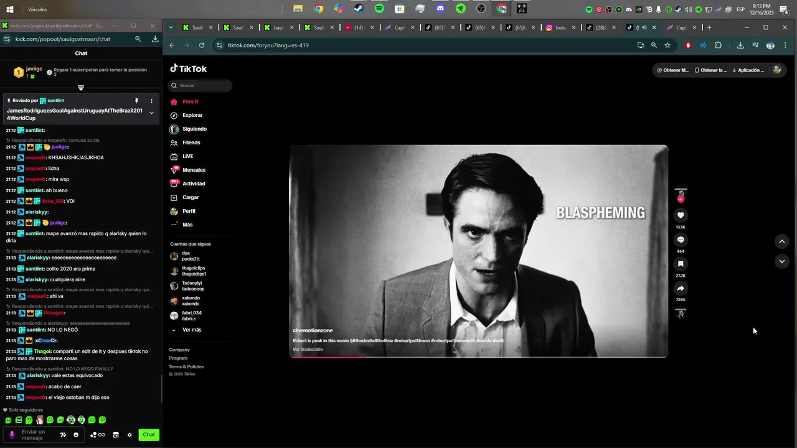Collapse the chat leaderboard handle
Image resolution: width=797 pixels, height=448 pixels.
click(x=81, y=88)
